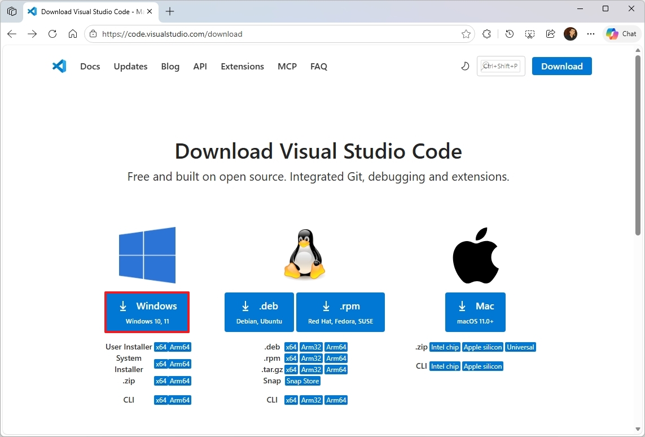Select Mac .zip Universal link
Viewport: 645px width, 437px height.
tap(520, 347)
